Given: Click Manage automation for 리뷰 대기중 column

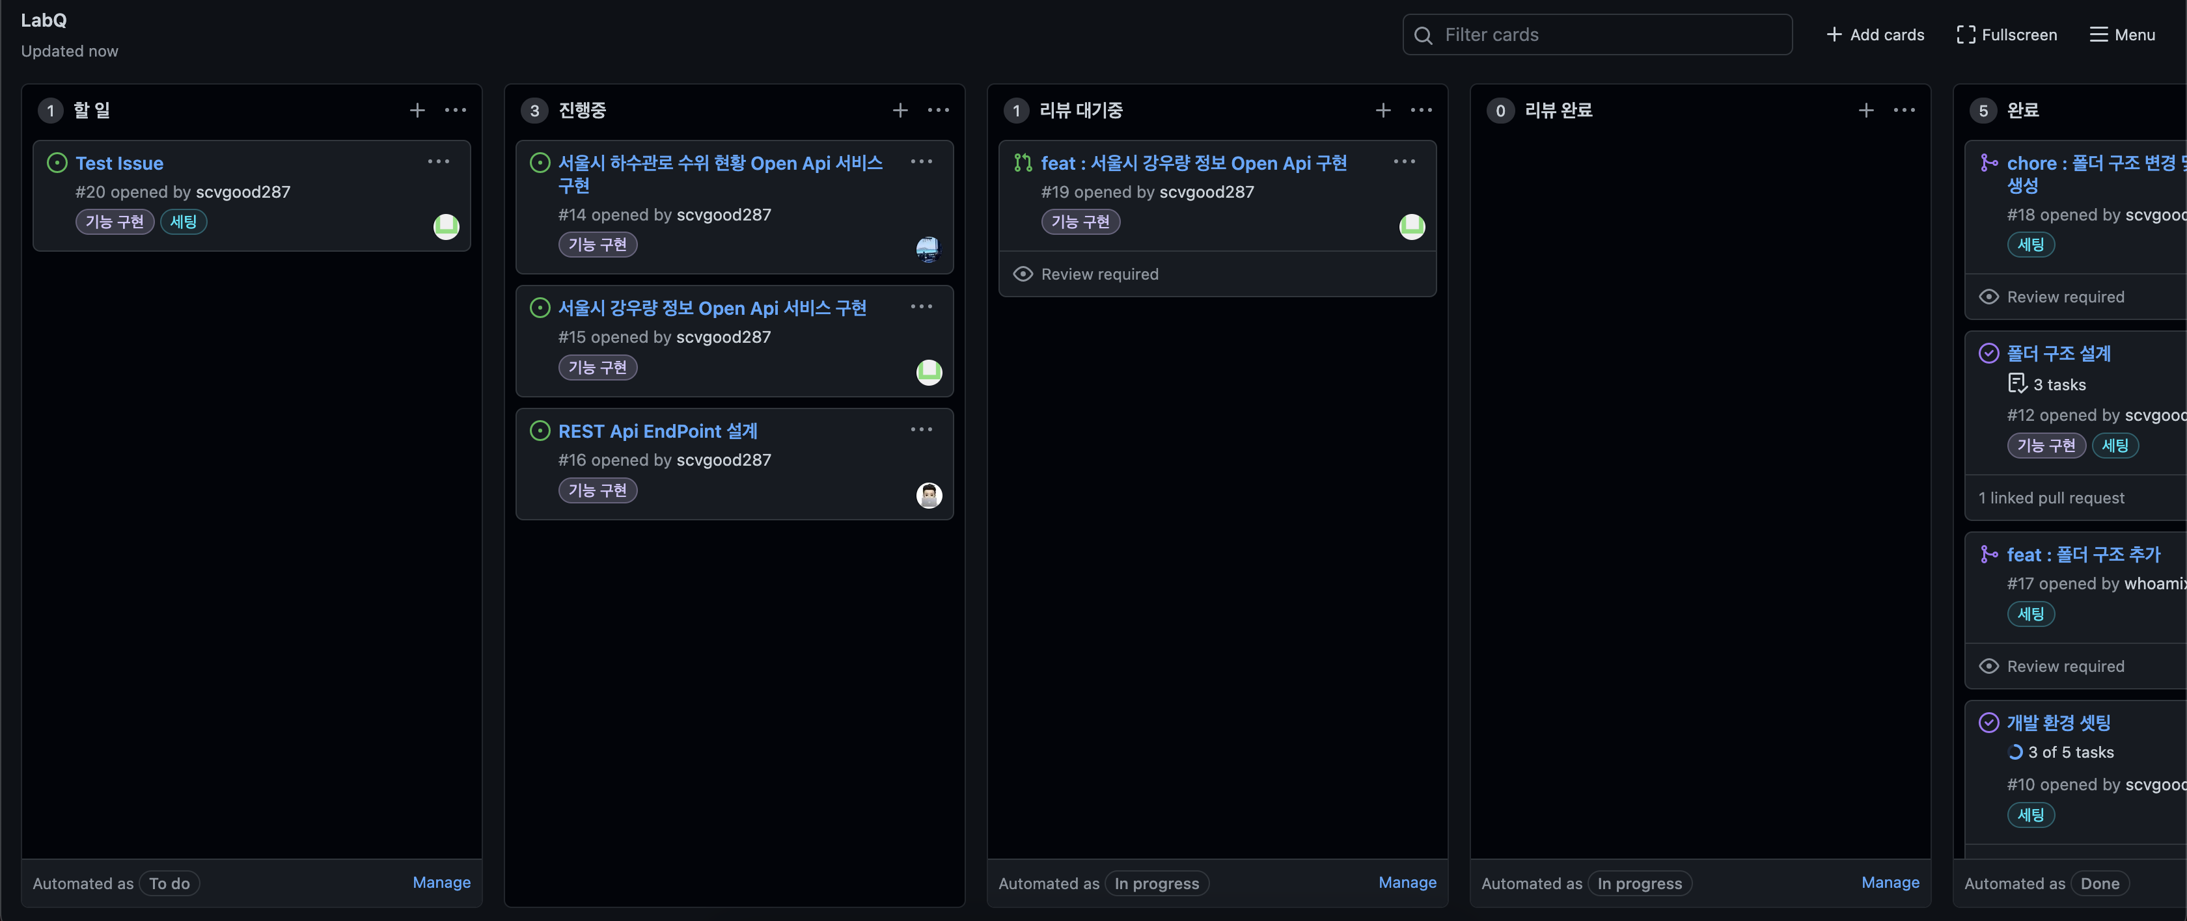Looking at the screenshot, I should 1408,883.
